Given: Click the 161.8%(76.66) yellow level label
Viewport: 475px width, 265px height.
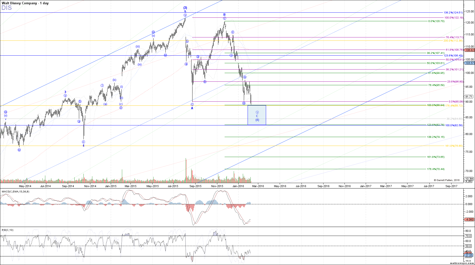Looking at the screenshot, I should (454, 146).
